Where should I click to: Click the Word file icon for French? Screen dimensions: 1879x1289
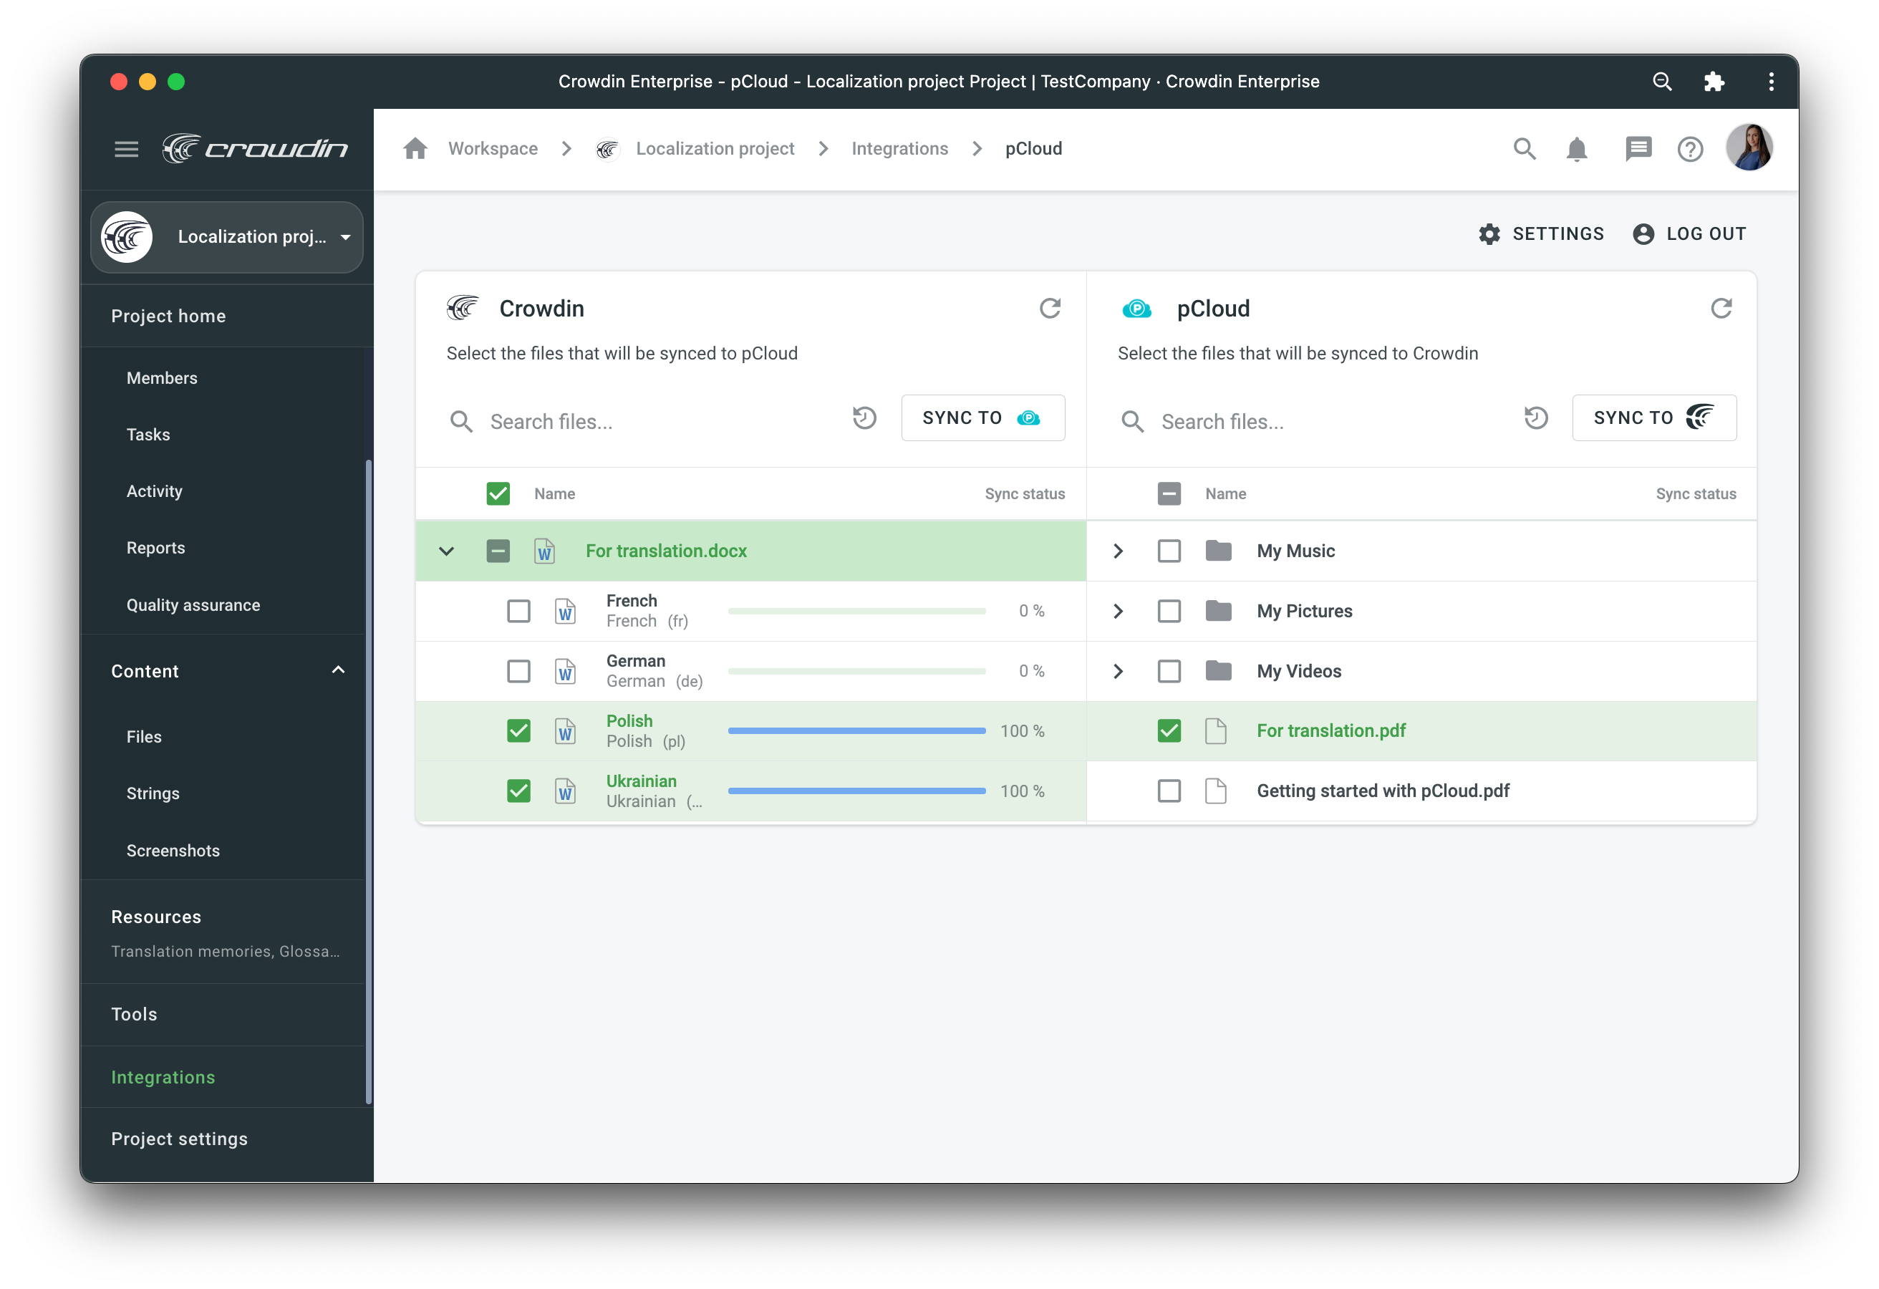point(565,612)
